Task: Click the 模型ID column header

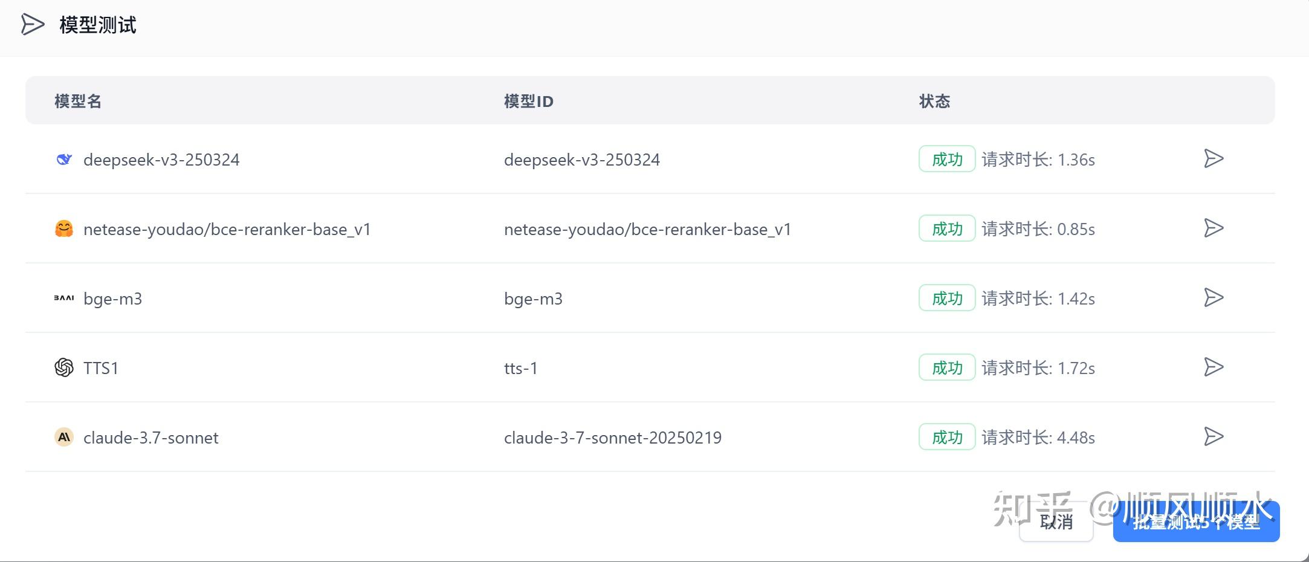Action: tap(529, 101)
